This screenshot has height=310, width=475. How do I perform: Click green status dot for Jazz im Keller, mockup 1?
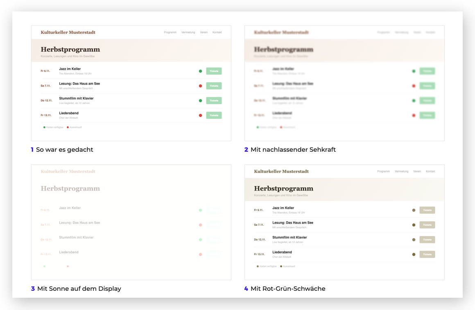coord(200,71)
